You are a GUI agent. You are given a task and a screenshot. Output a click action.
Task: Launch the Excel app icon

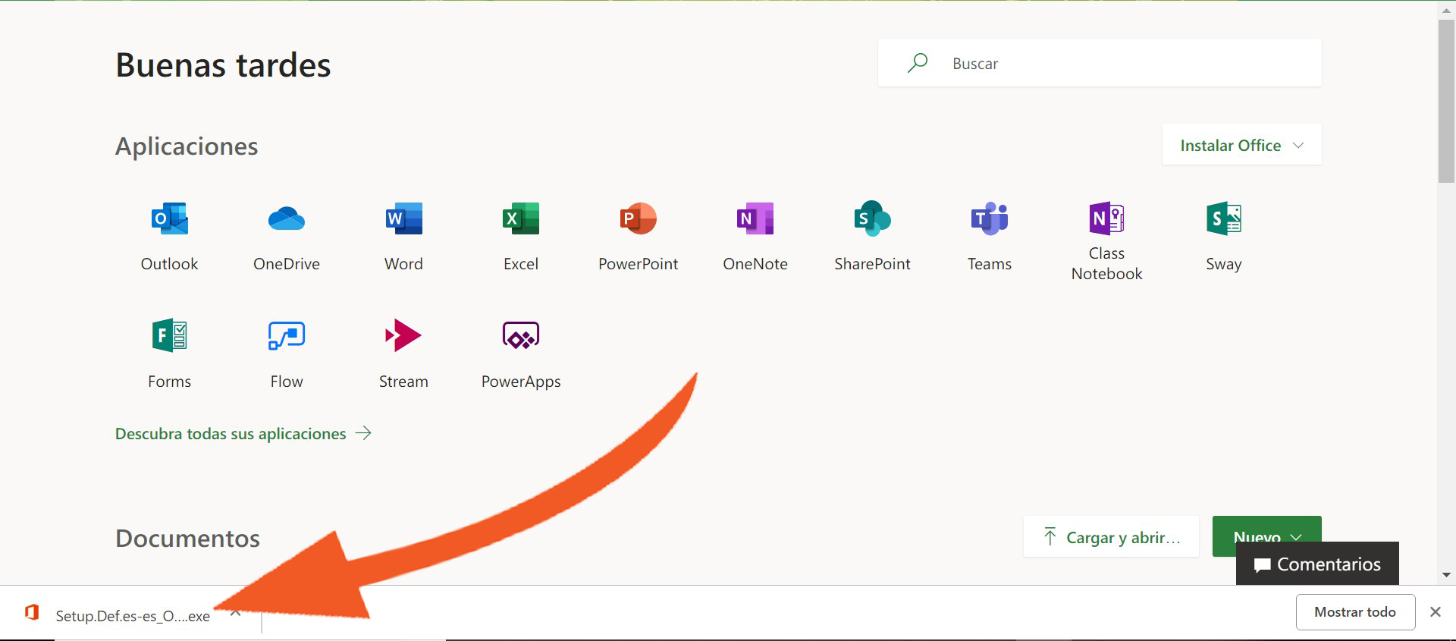pos(521,218)
